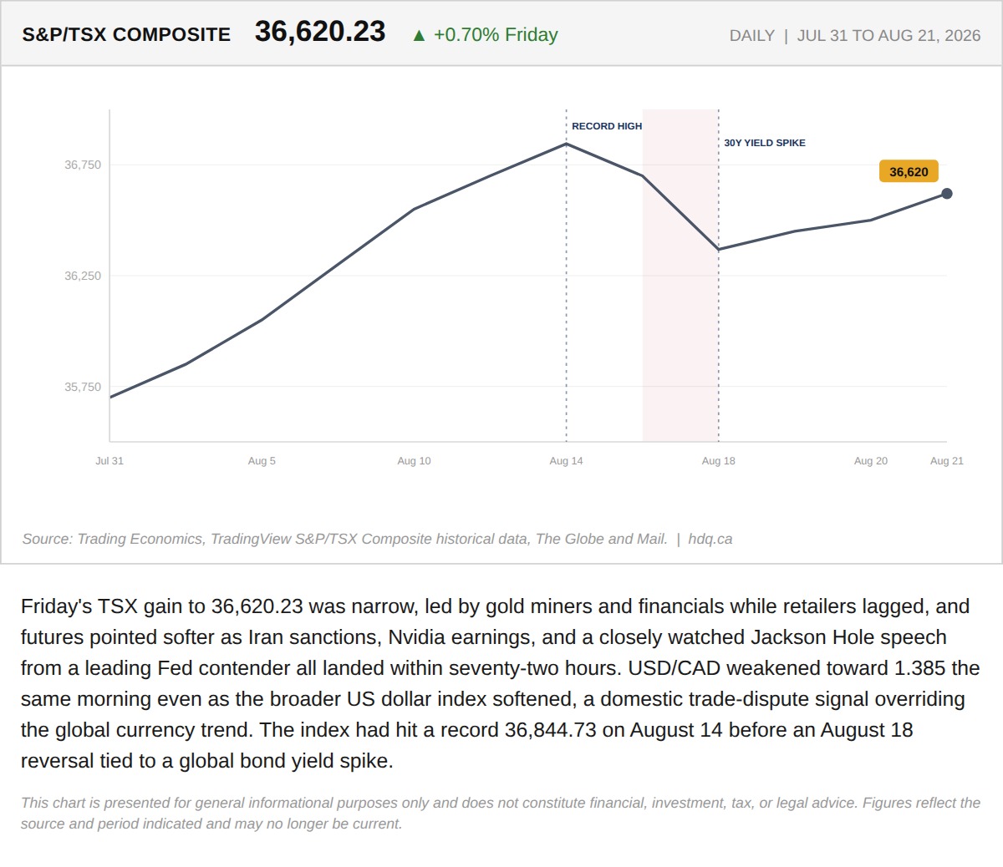Click the Aug 5 x-axis label
Viewport: 1003px width, 867px height.
[262, 461]
